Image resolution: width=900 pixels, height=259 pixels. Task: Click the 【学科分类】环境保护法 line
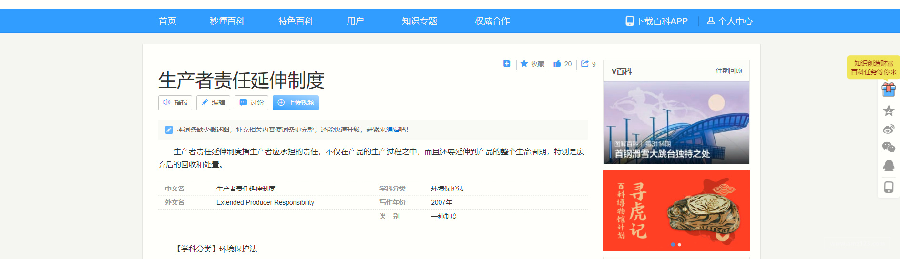215,249
